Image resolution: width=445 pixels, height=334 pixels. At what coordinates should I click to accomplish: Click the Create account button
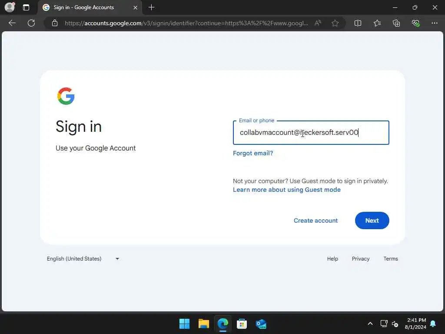tap(315, 220)
